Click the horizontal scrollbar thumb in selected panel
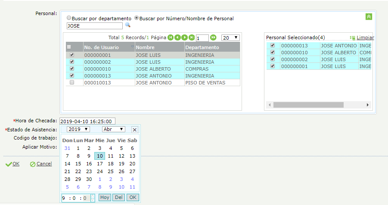The image size is (388, 205). pos(308,105)
